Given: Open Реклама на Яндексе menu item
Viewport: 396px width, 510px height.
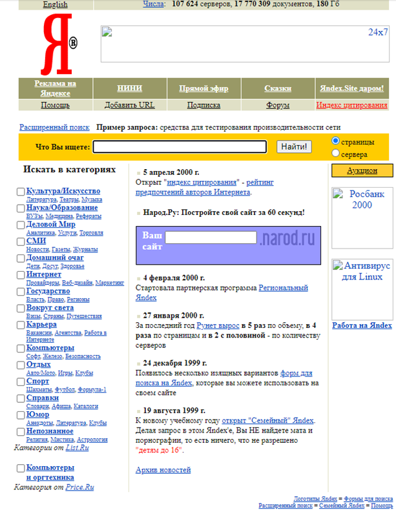Looking at the screenshot, I should [x=56, y=88].
